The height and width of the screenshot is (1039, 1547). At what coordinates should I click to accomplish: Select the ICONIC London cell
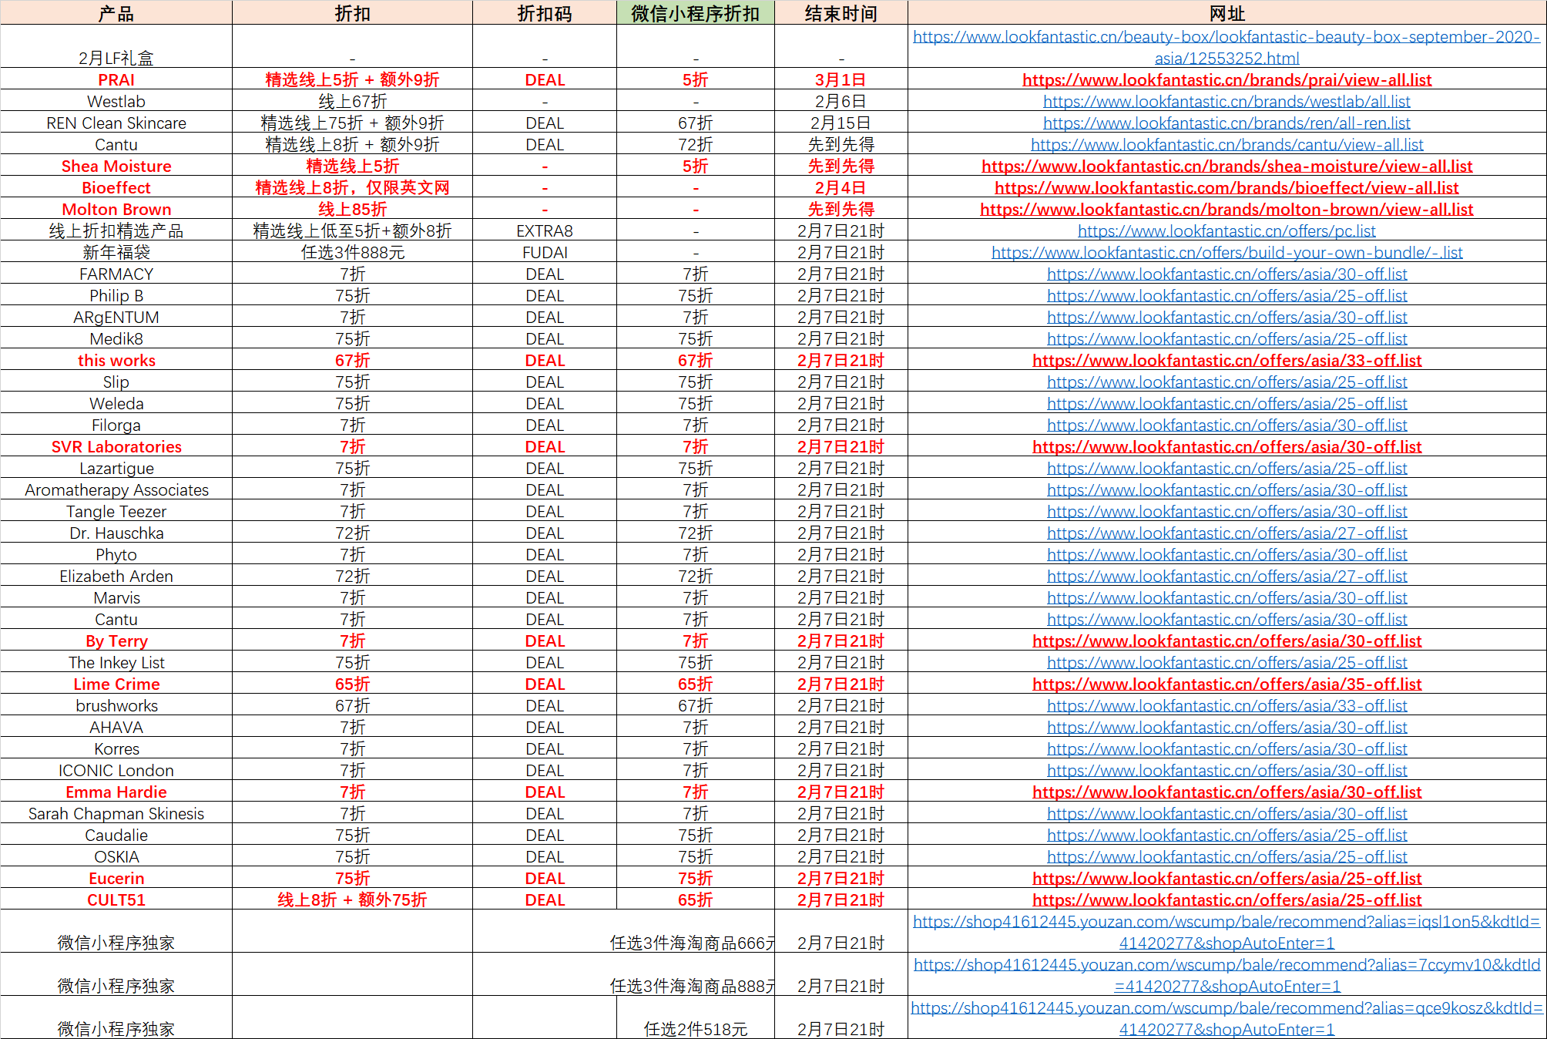116,771
